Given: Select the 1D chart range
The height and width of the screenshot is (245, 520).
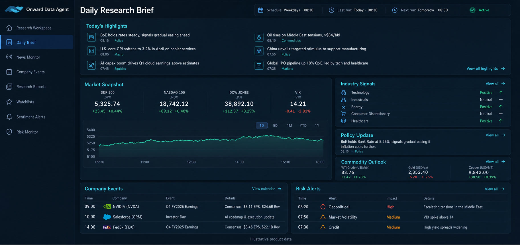Looking at the screenshot, I should point(262,125).
